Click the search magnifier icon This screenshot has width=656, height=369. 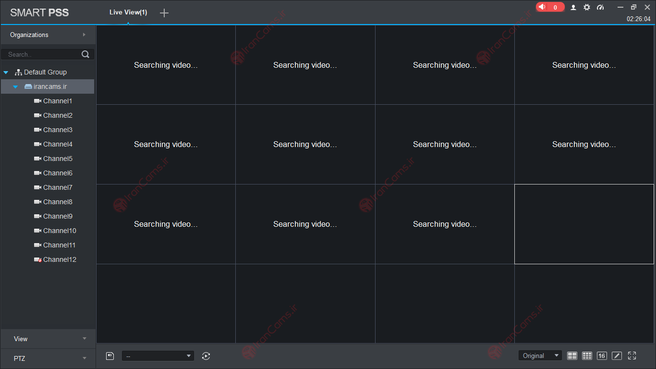click(85, 54)
